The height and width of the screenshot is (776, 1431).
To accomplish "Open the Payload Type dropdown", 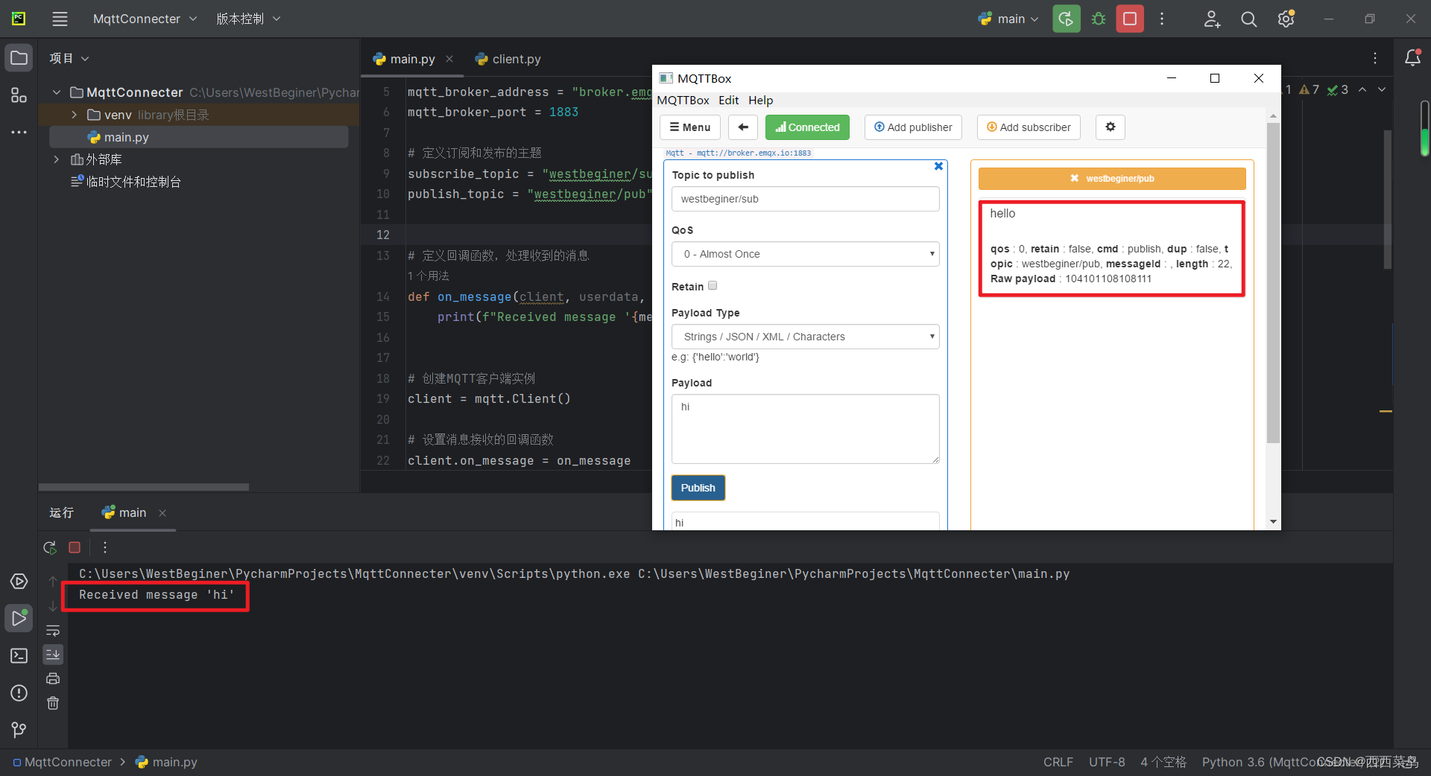I will tap(806, 337).
